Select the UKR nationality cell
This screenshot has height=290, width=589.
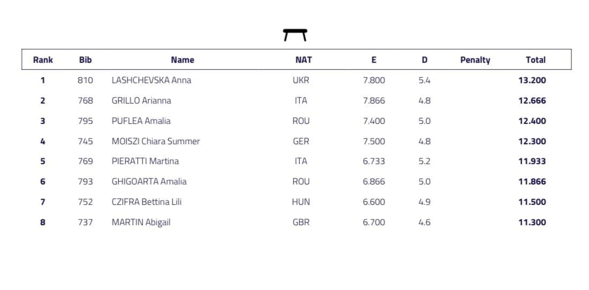coord(301,80)
